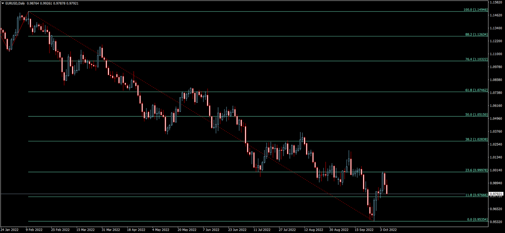Click the 50.0 (1.05150) Fibonacci label
The image size is (505, 233).
pyautogui.click(x=476, y=115)
